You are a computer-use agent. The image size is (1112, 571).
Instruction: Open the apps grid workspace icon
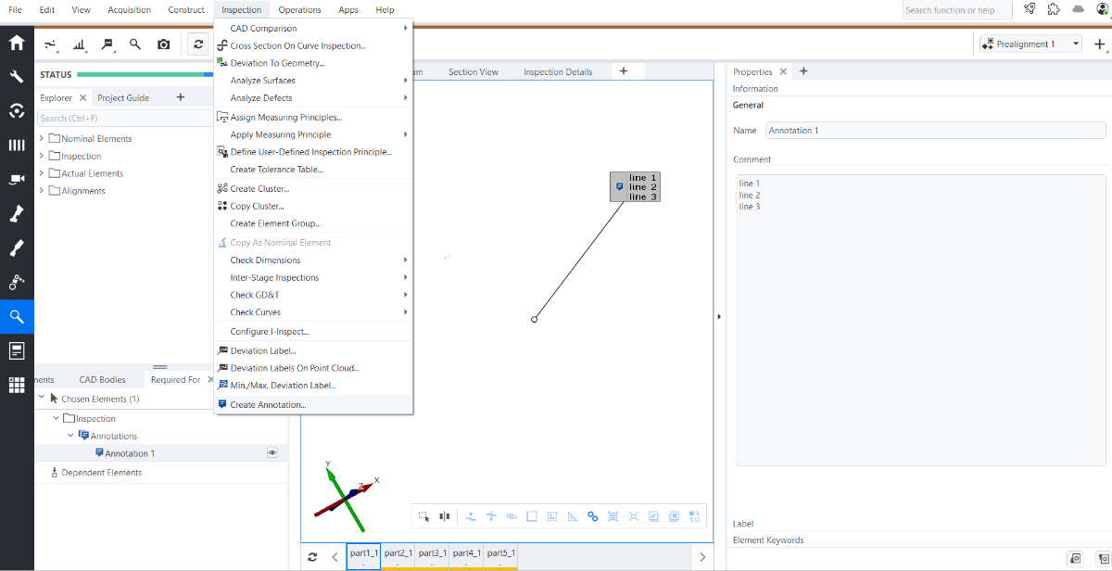(17, 385)
